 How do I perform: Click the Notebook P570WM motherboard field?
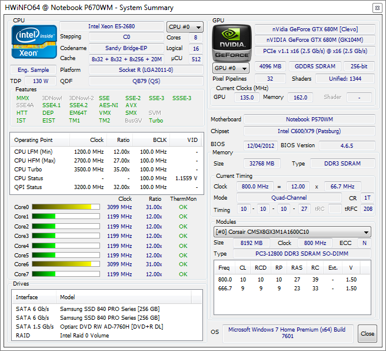tap(310, 120)
